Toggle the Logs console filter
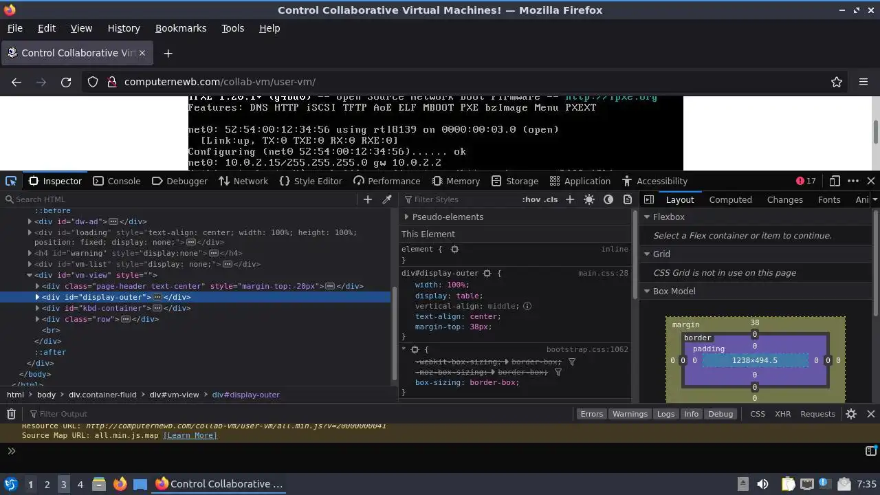This screenshot has height=495, width=880. pos(665,414)
